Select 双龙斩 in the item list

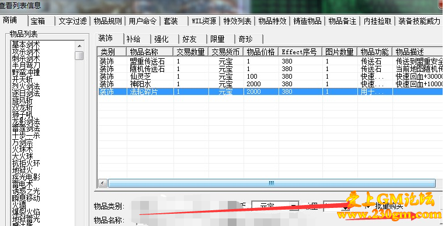pos(22,107)
